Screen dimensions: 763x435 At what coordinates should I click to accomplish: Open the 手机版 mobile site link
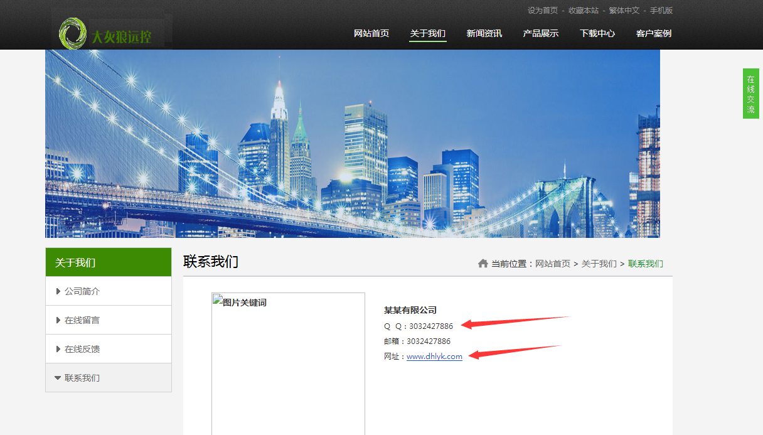click(x=661, y=10)
